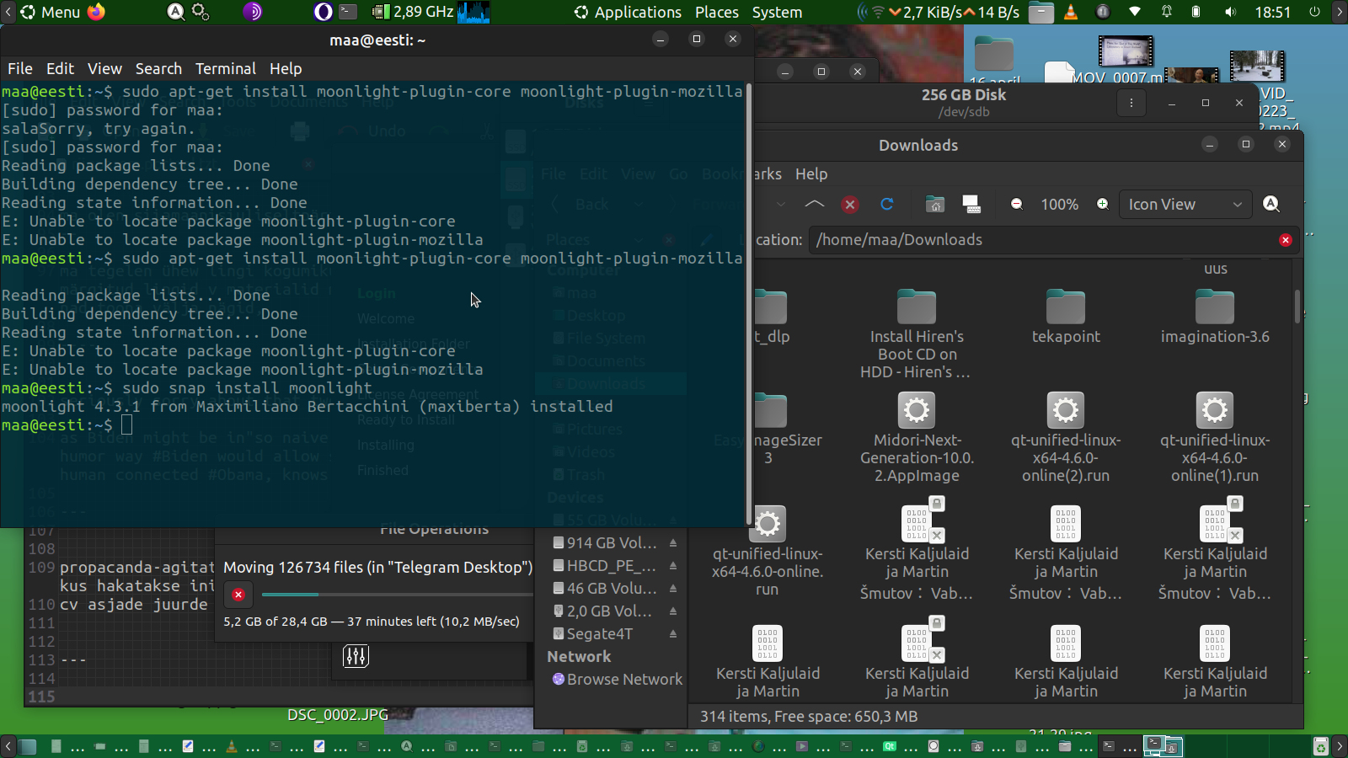Expand the forward history dropdown arrow
Viewport: 1348px width, 758px height.
point(781,205)
